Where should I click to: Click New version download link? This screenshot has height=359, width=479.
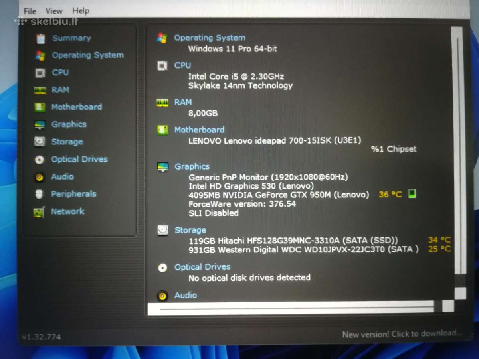click(402, 333)
